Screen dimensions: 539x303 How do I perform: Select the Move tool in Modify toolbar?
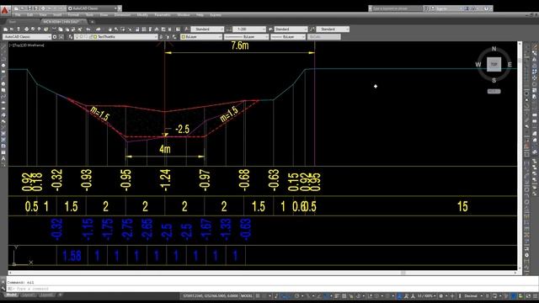pos(536,78)
